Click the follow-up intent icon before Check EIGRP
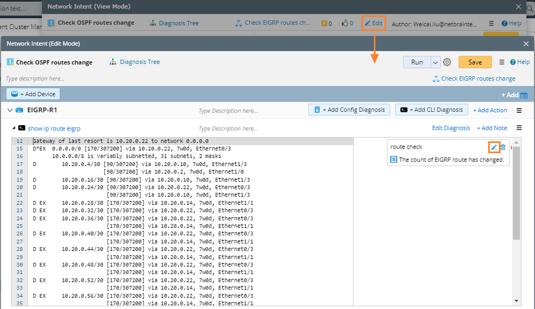This screenshot has height=309, width=535. [436, 78]
